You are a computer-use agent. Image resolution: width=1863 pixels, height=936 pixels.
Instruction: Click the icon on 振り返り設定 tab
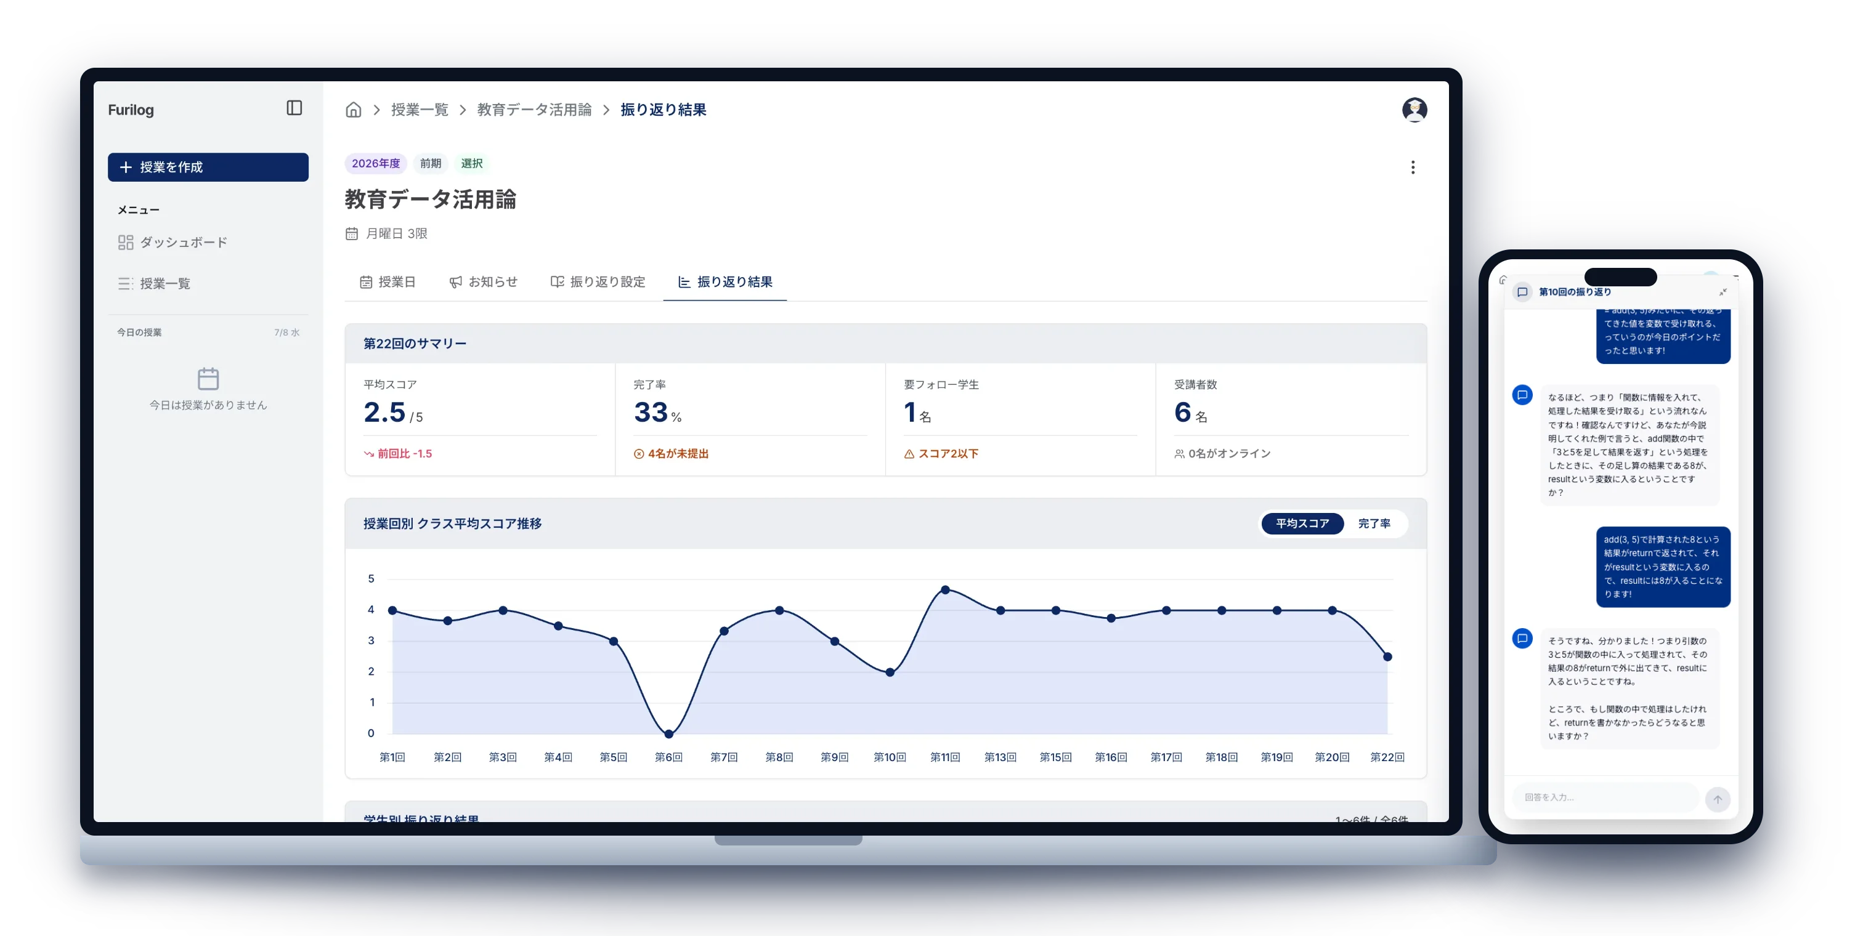[x=557, y=282]
